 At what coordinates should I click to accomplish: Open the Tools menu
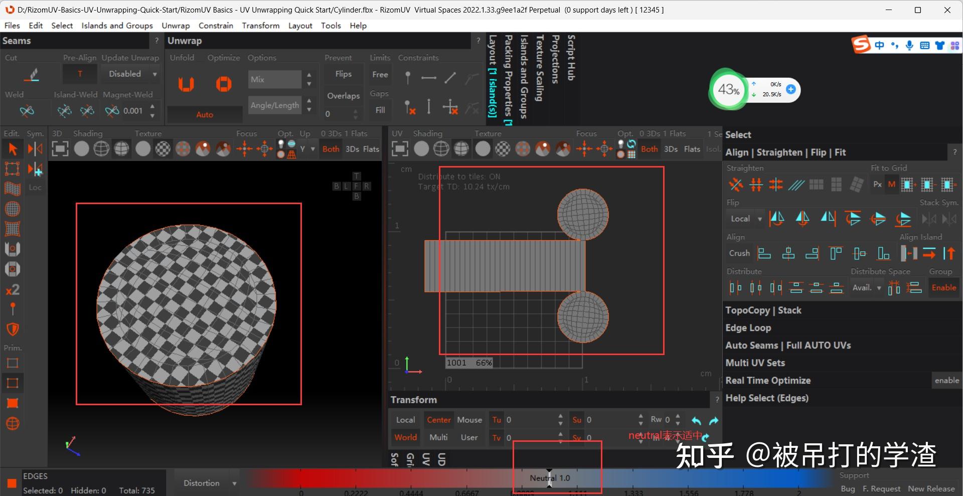click(331, 26)
